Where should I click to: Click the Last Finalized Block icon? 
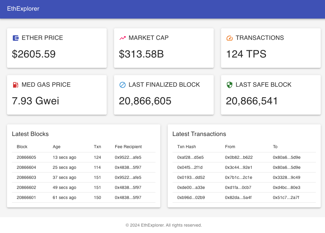[122, 85]
